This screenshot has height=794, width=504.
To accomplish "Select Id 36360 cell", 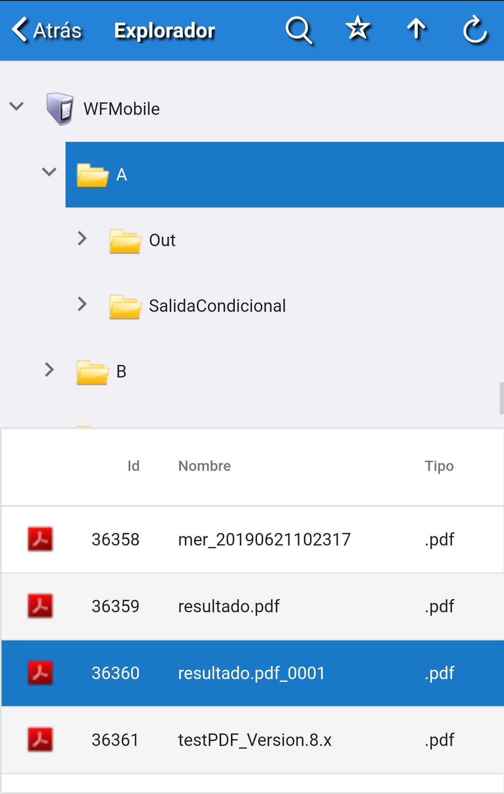I will point(115,673).
